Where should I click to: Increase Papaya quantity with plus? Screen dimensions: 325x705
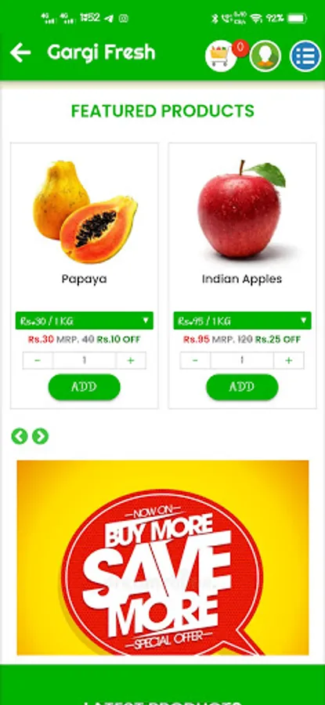[x=131, y=360]
